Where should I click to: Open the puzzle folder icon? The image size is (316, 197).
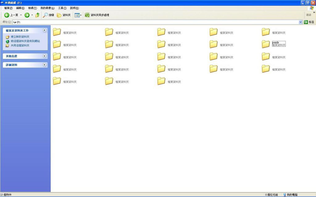[x=266, y=44]
